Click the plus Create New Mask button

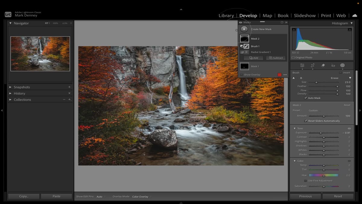(x=244, y=29)
